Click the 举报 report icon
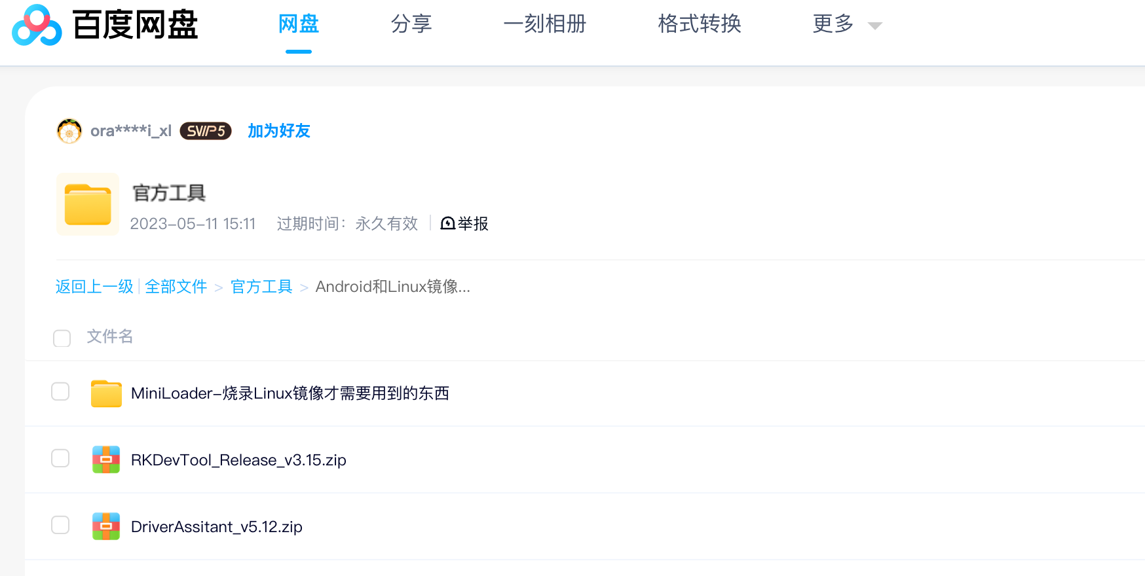 (448, 224)
